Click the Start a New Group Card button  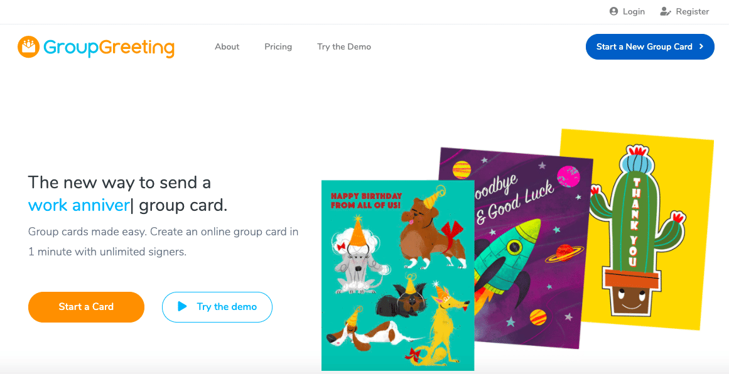[x=650, y=46]
